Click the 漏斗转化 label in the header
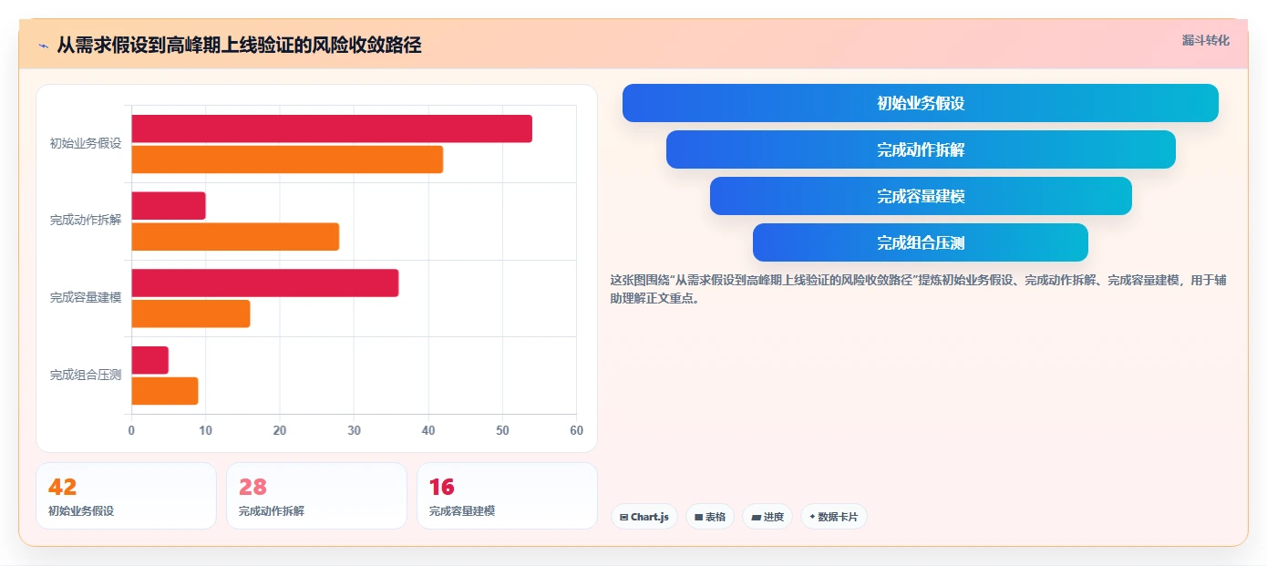The image size is (1267, 566). point(1205,40)
